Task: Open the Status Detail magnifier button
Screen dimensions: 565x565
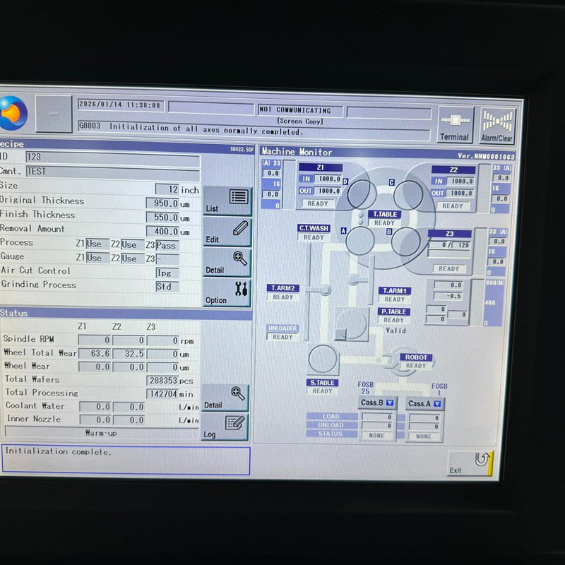Action: (225, 398)
